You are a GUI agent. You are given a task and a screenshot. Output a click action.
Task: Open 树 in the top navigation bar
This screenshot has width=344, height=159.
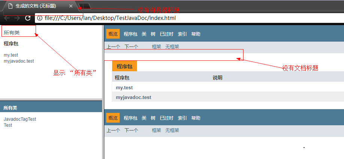pos(153,34)
